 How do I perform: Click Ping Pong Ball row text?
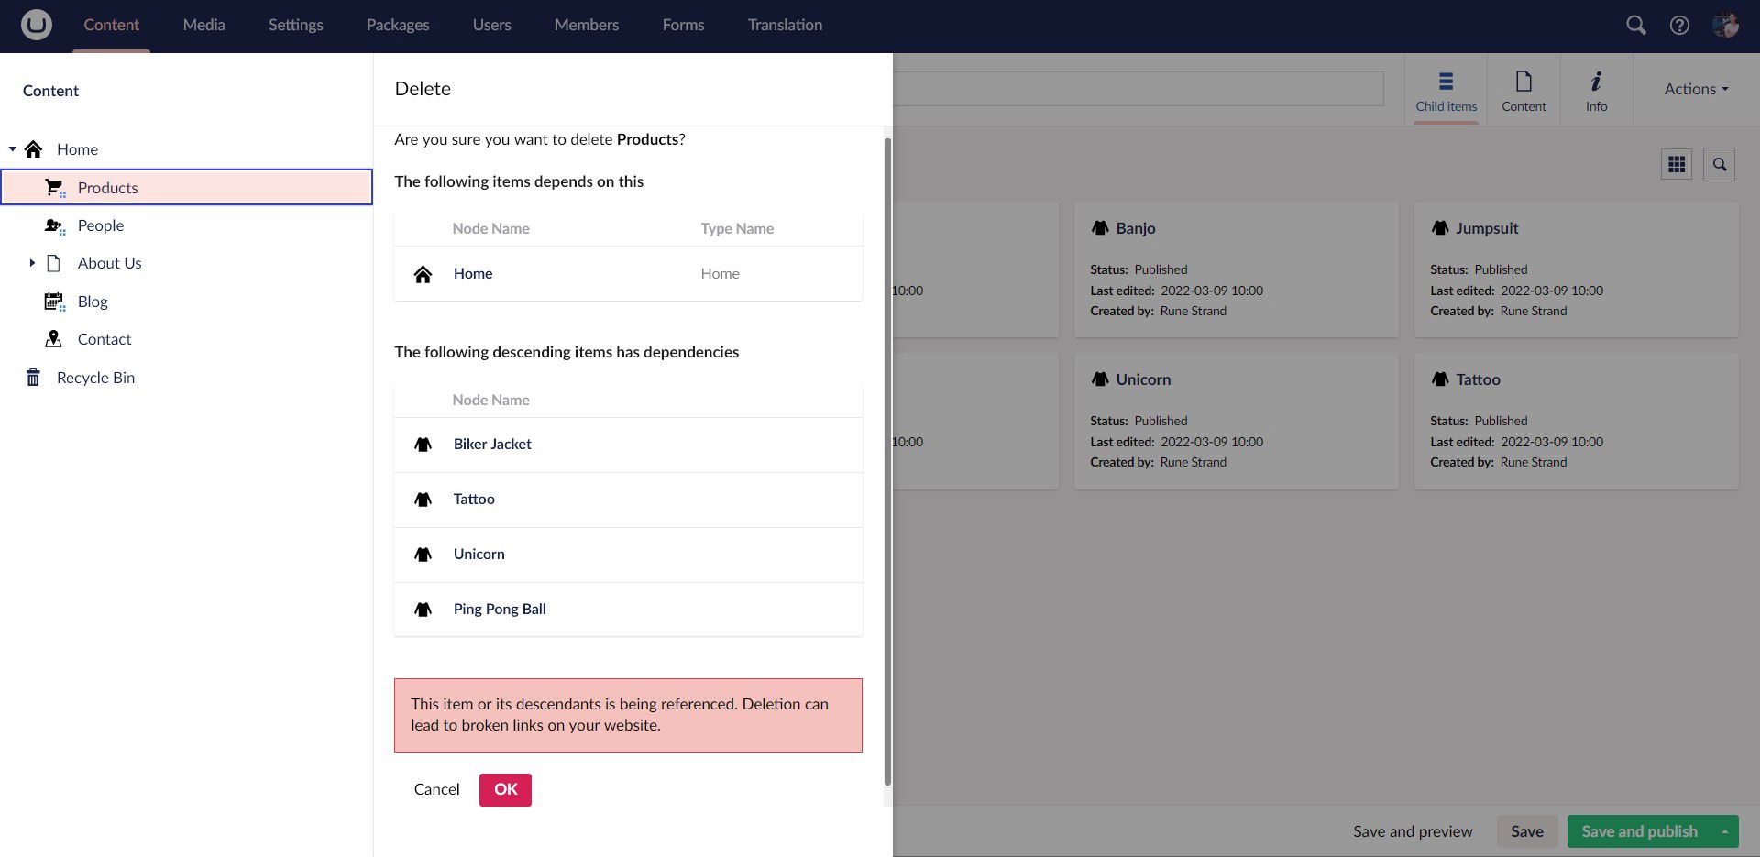click(500, 609)
